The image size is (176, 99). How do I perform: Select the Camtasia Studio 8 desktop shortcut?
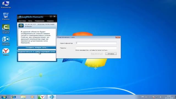[x=6, y=29]
